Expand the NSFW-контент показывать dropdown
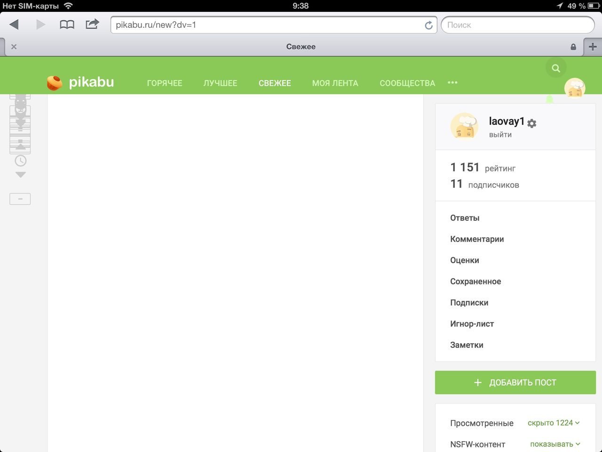602x452 pixels. (x=555, y=444)
